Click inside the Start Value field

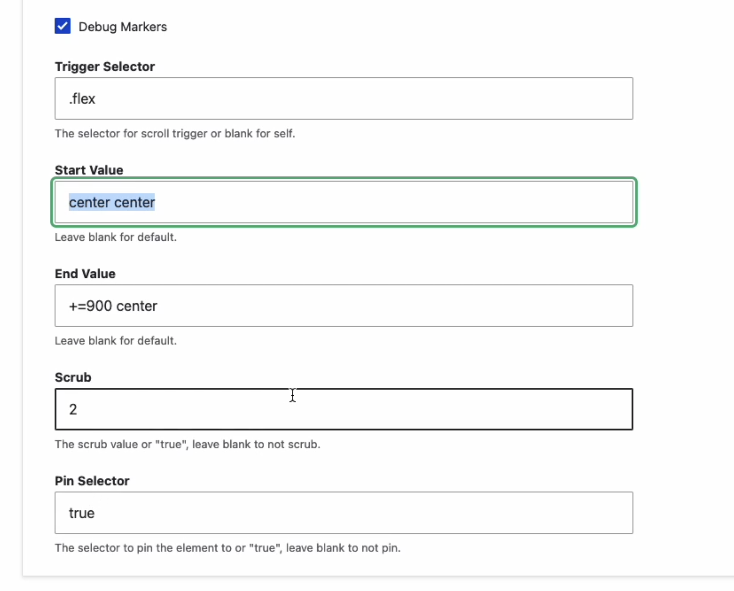pyautogui.click(x=344, y=202)
